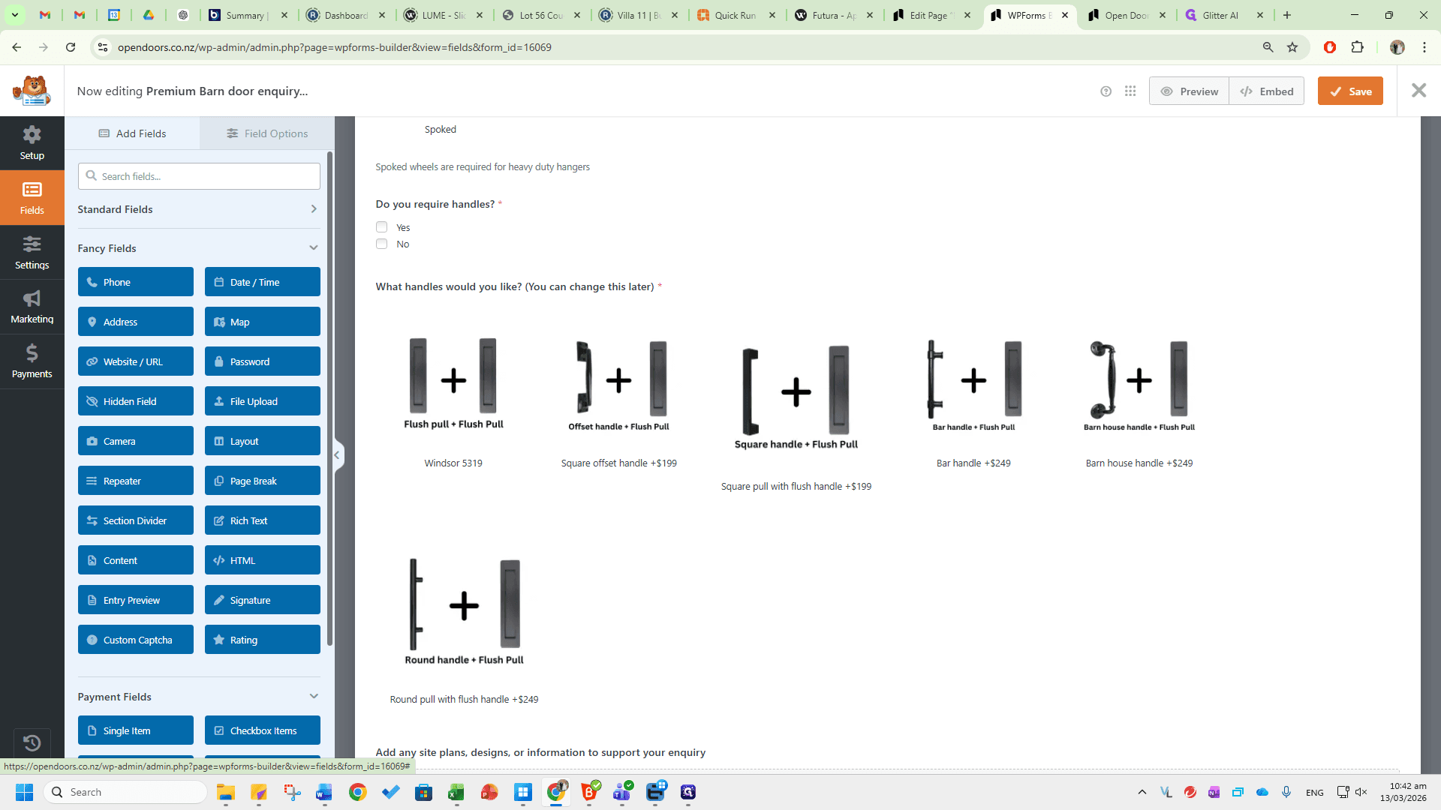Open form revisions history icon
1441x810 pixels.
pos(32,742)
